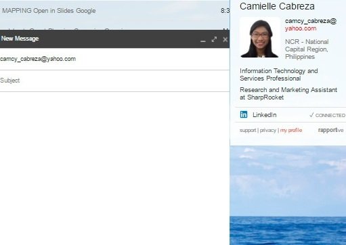
Task: Open Camielle Cabreza's profile photo
Action: pos(260,38)
